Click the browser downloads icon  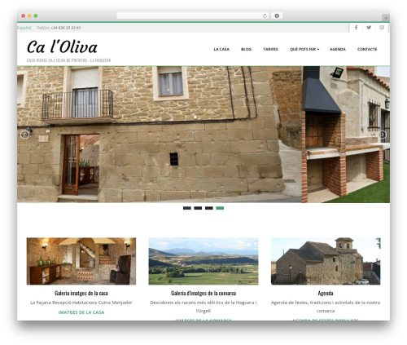click(x=277, y=15)
